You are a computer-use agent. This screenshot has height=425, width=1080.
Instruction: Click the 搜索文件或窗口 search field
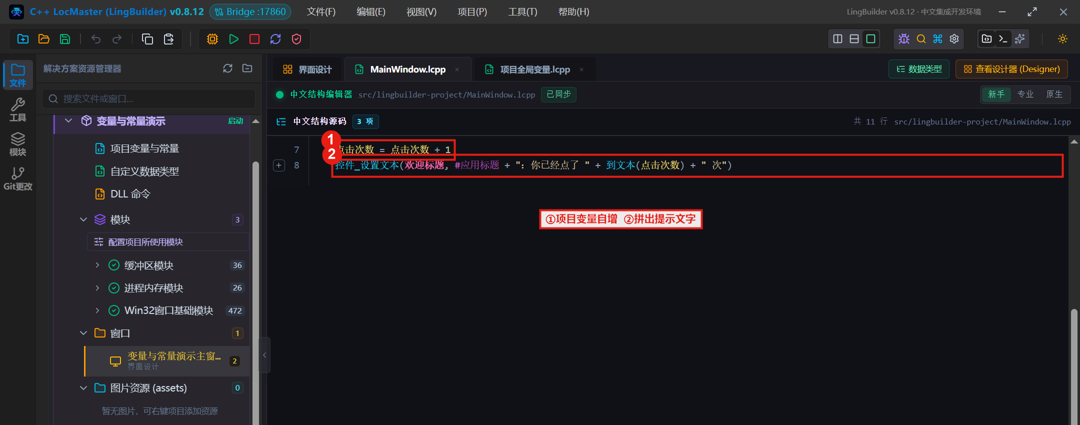[148, 99]
